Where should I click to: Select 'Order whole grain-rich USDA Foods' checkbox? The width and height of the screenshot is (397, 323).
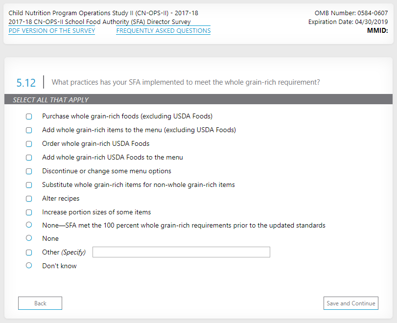pos(29,144)
